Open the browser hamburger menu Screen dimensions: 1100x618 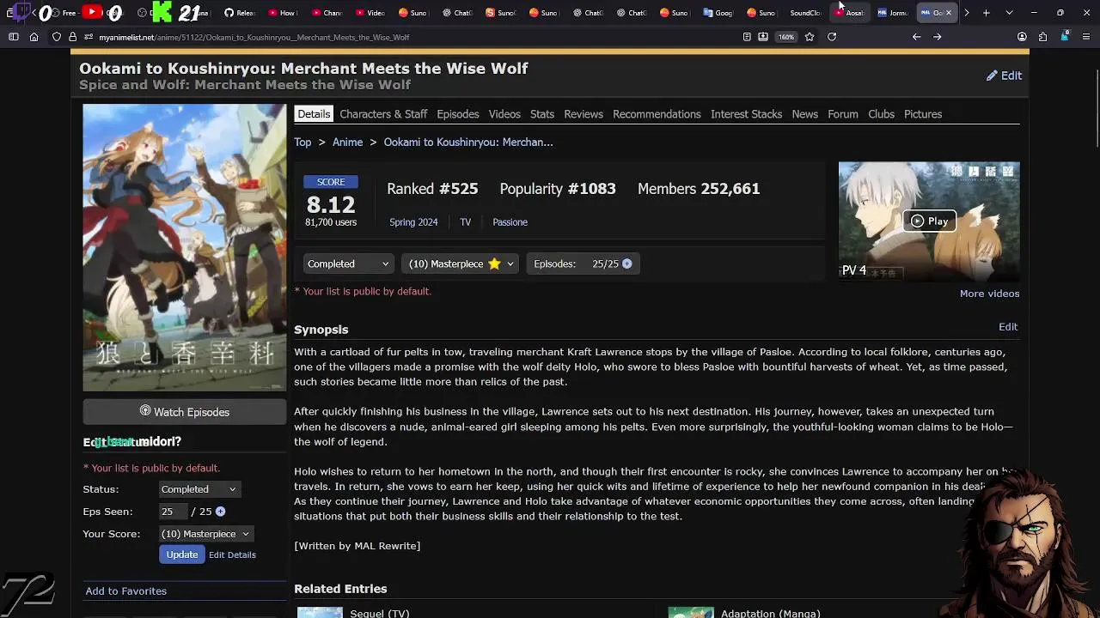1086,37
